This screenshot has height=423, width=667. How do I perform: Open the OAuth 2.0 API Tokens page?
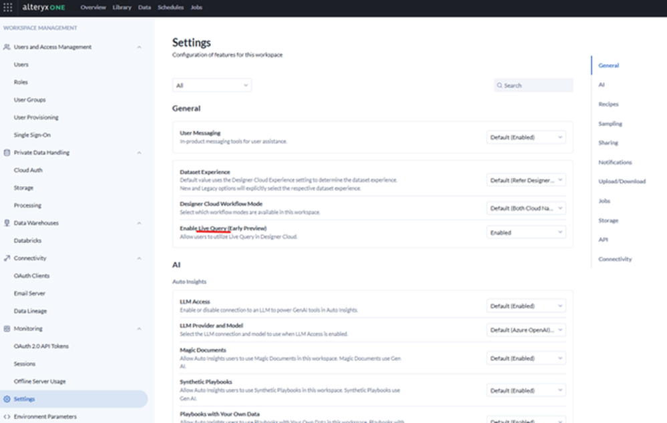click(41, 346)
